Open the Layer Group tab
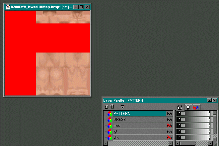 point(196,107)
